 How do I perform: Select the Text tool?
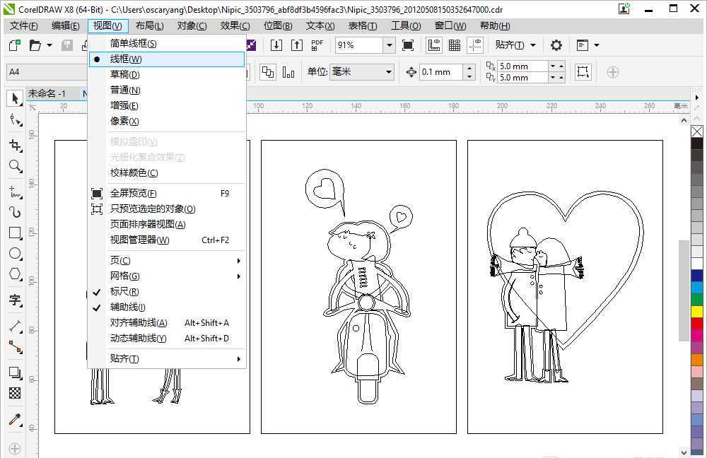coord(15,301)
